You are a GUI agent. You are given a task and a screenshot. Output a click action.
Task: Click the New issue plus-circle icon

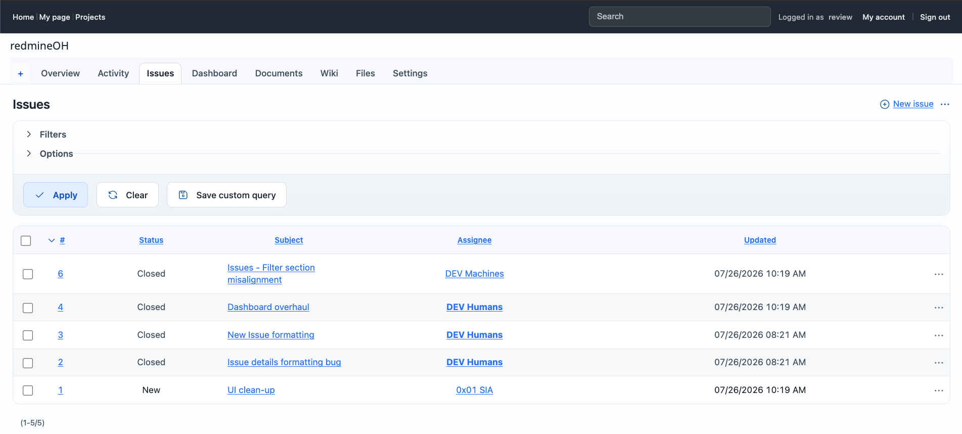pos(885,104)
